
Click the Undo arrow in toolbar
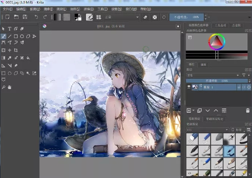click(36, 17)
